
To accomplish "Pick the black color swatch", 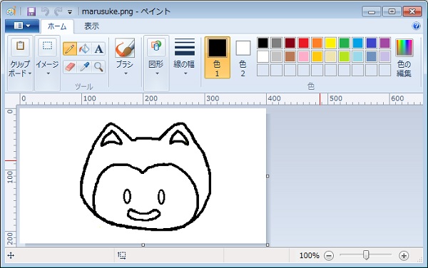I will 263,43.
